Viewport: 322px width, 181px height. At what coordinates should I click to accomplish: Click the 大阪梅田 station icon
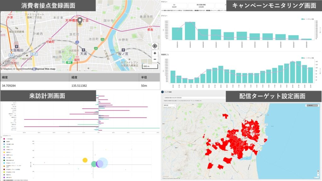(16, 47)
